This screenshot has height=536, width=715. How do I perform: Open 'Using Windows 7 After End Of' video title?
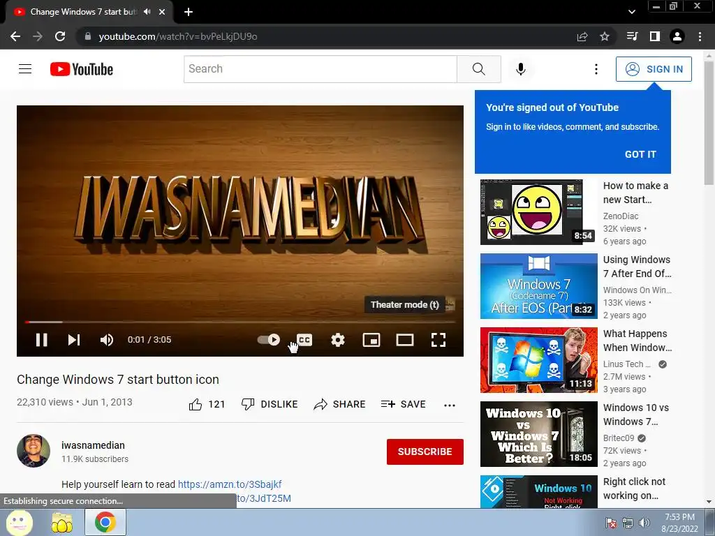(637, 267)
